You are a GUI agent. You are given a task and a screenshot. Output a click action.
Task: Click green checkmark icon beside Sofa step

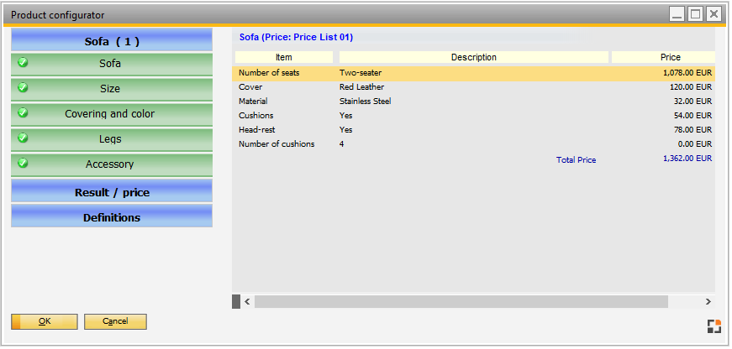click(x=23, y=62)
